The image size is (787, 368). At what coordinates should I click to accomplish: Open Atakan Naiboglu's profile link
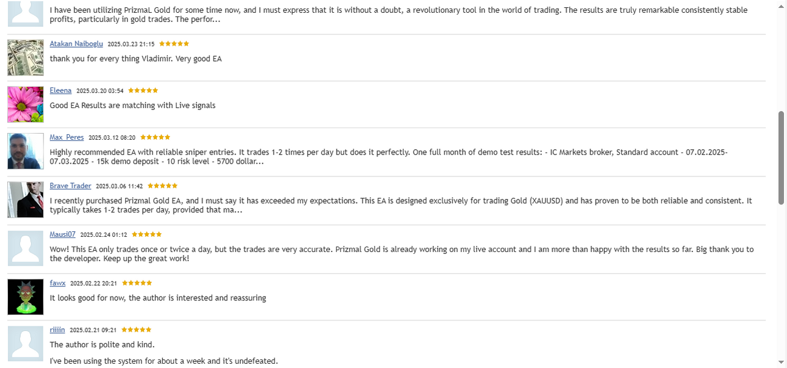[x=76, y=44]
